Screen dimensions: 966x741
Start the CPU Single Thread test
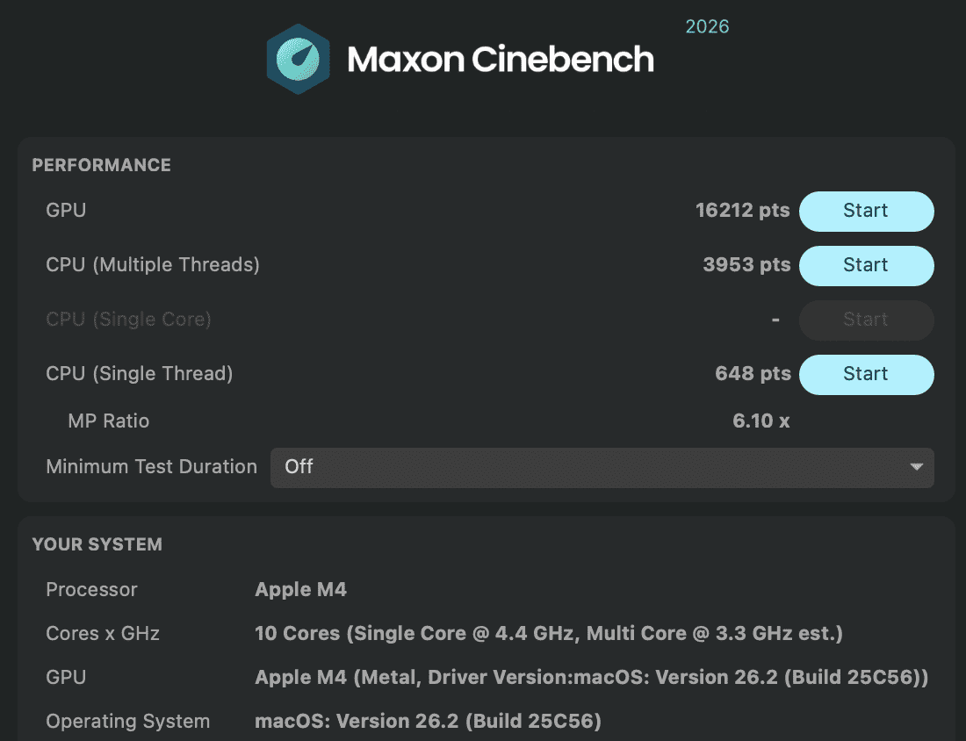866,375
